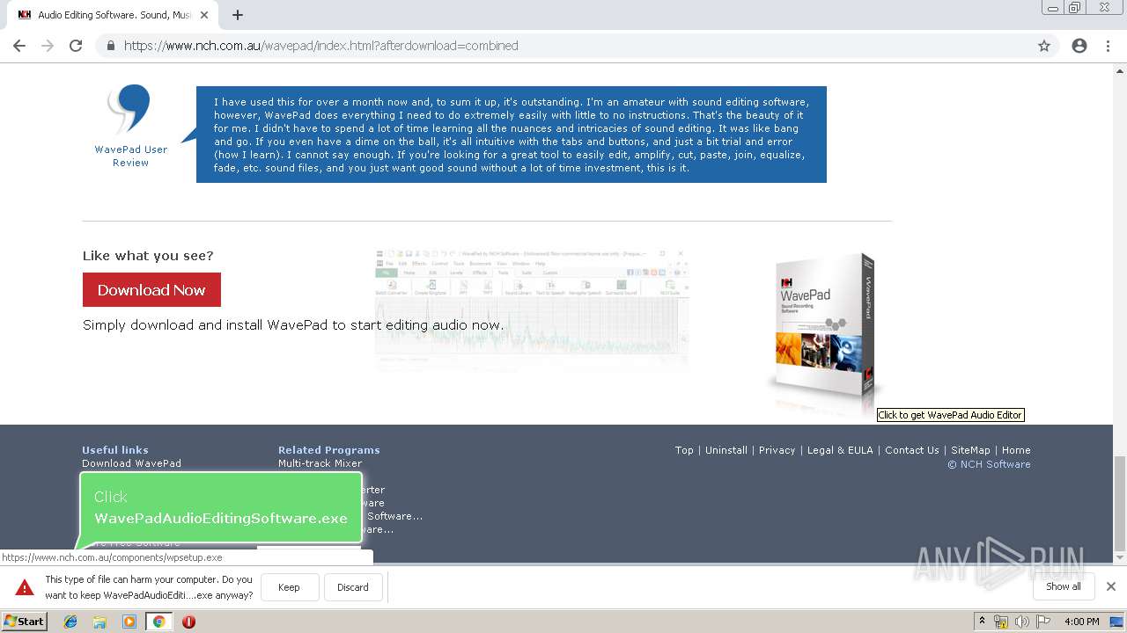Bookmark this page with star icon
The width and height of the screenshot is (1127, 633).
click(1044, 46)
